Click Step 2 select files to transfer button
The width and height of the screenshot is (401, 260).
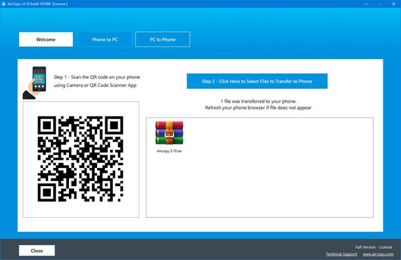click(x=257, y=81)
